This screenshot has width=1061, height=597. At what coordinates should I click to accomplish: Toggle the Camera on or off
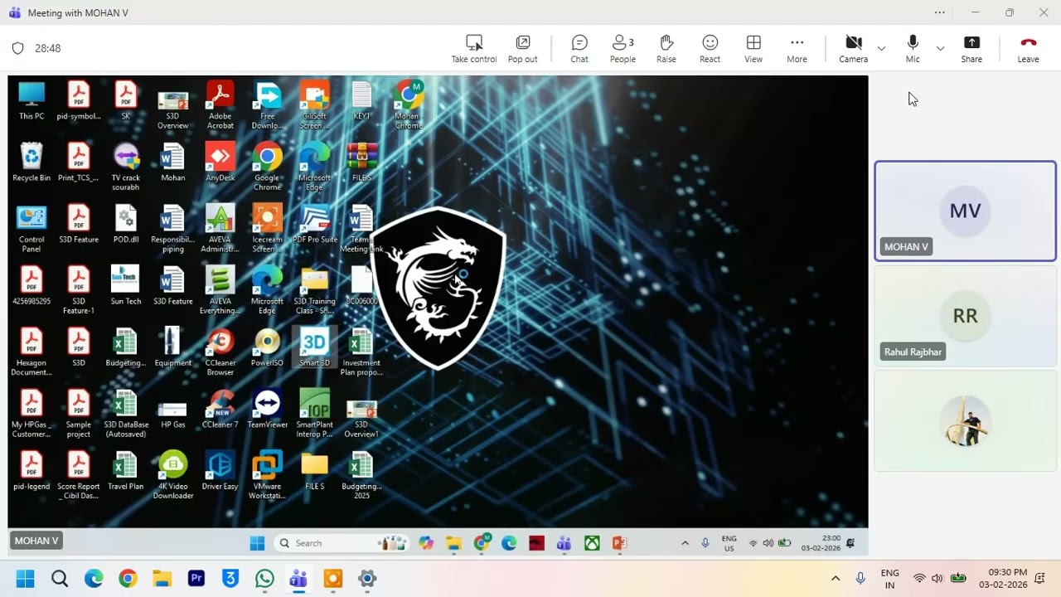point(853,48)
